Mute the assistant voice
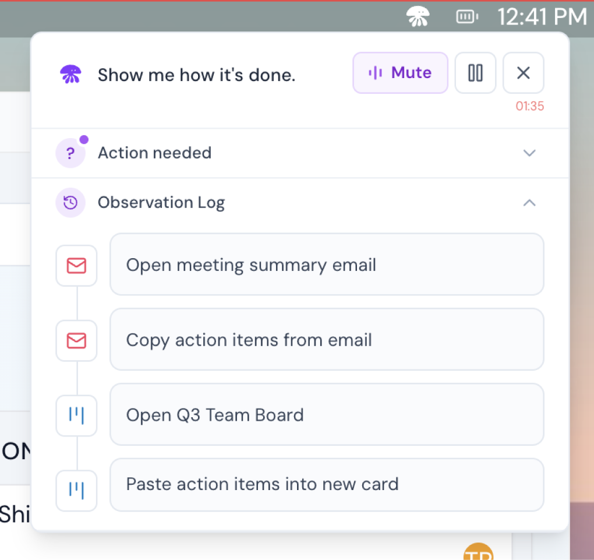 (x=401, y=73)
